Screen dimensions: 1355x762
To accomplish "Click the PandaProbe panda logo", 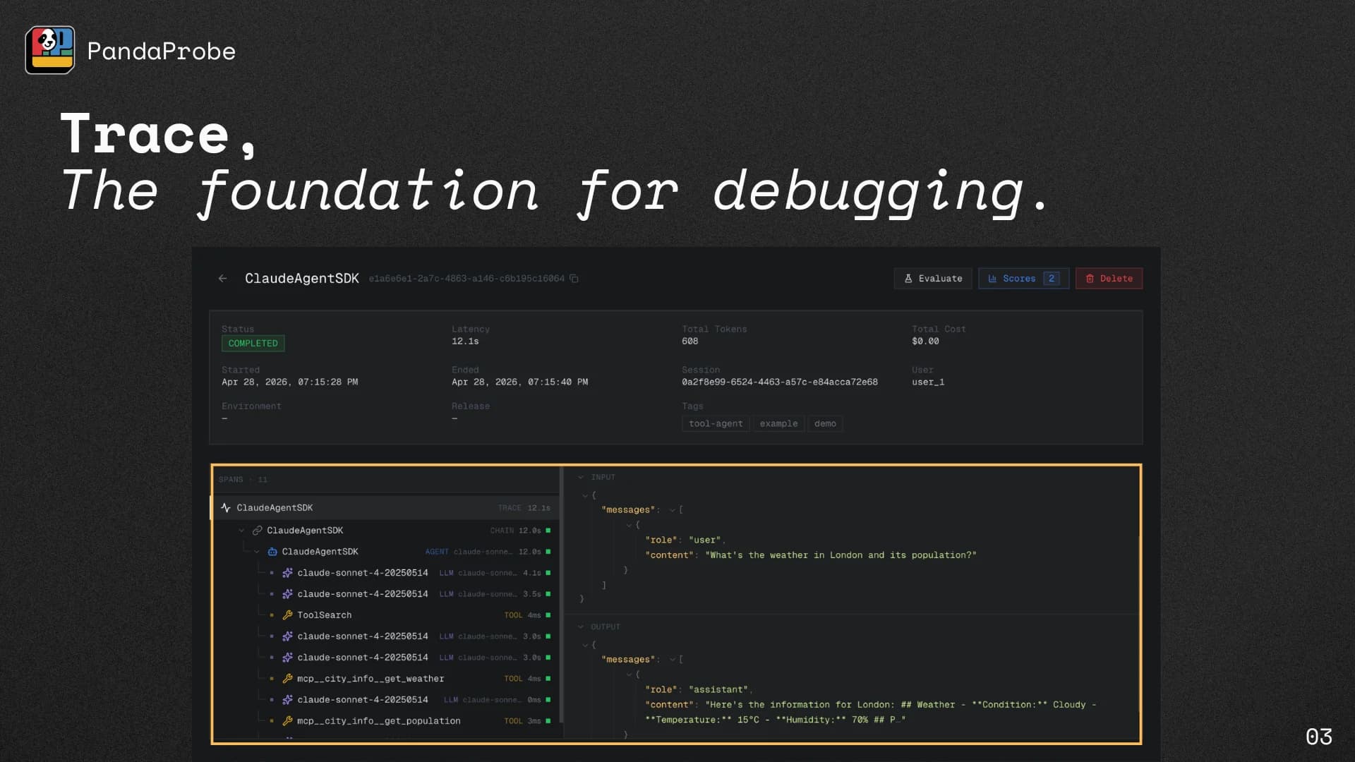I will (49, 50).
